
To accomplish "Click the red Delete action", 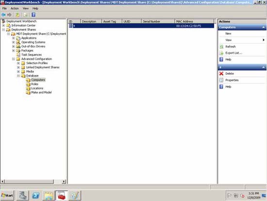I will tap(229, 73).
